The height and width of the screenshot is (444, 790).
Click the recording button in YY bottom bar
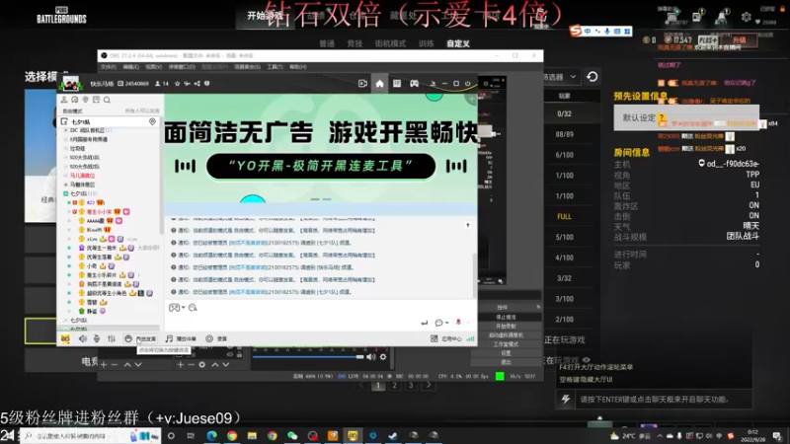click(216, 338)
